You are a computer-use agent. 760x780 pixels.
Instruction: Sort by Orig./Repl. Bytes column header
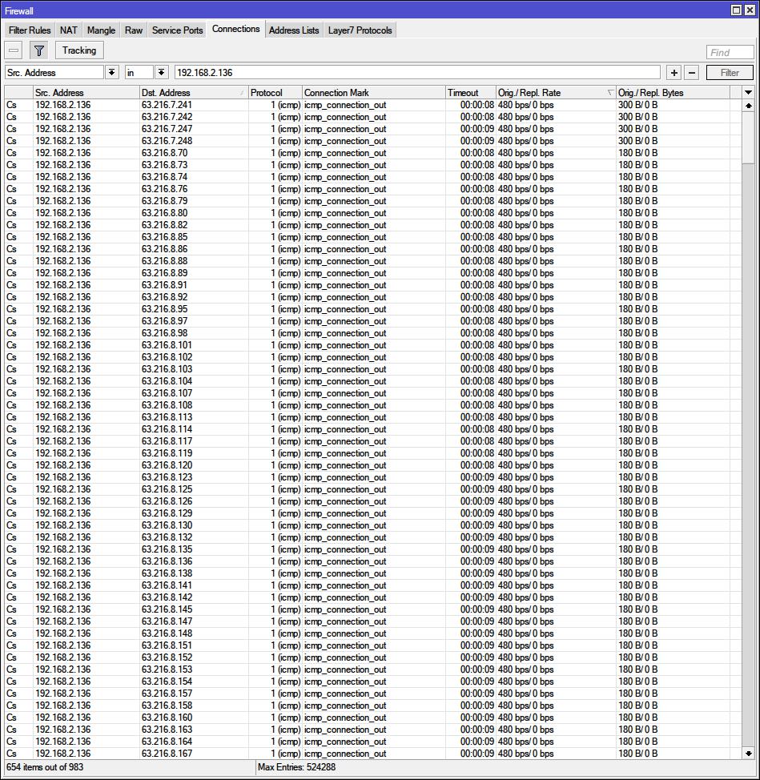pos(673,93)
